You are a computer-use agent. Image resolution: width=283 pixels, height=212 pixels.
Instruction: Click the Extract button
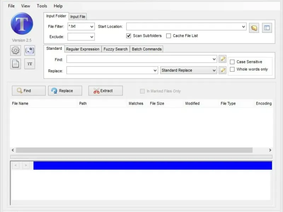click(105, 91)
